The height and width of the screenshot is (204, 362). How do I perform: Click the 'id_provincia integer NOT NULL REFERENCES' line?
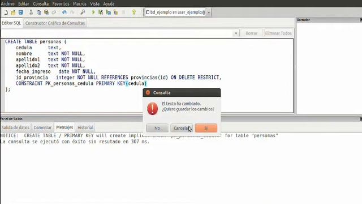tap(119, 78)
